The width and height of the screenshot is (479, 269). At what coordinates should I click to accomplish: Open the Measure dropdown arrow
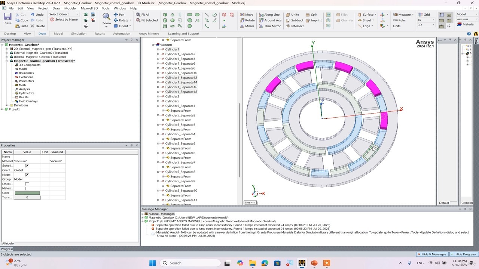(413, 15)
